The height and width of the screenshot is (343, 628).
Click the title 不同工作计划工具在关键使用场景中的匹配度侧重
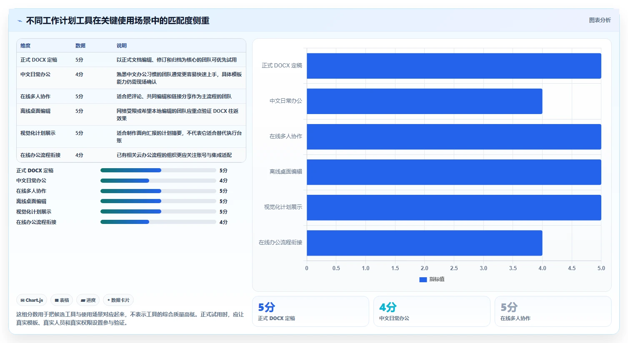click(118, 20)
